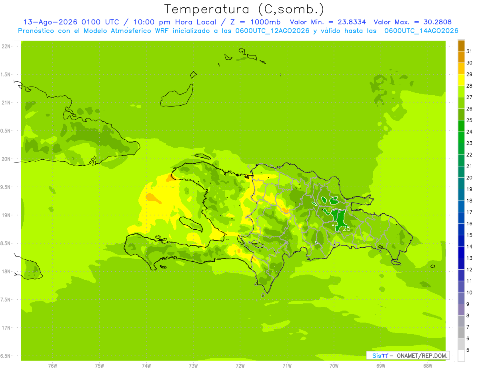Click colorbar label "10"
This screenshot has width=480, height=371.
point(470,293)
